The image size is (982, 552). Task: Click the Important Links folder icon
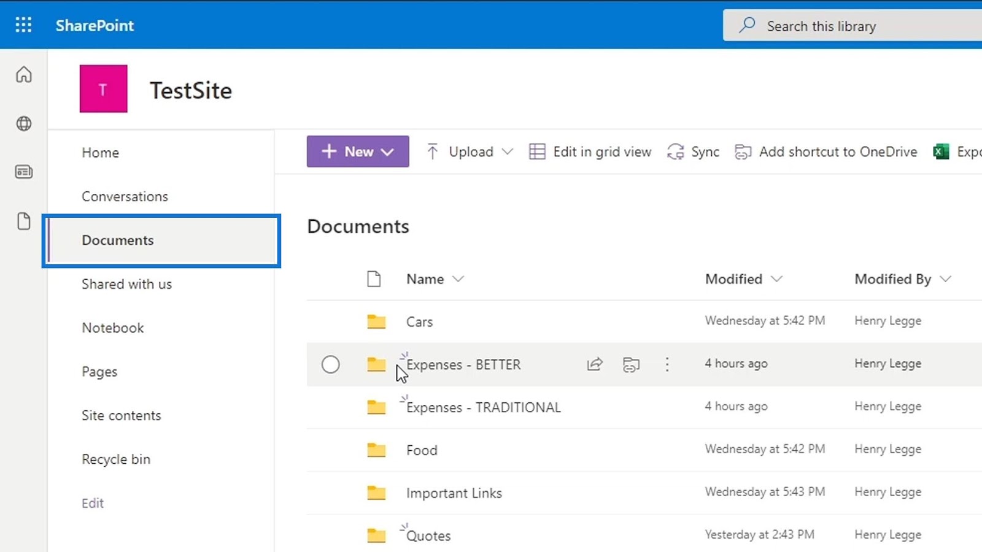click(376, 493)
